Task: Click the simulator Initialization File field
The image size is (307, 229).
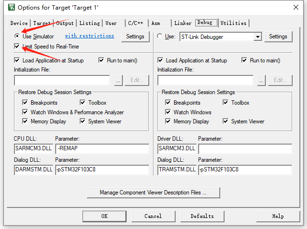Action: click(62, 80)
